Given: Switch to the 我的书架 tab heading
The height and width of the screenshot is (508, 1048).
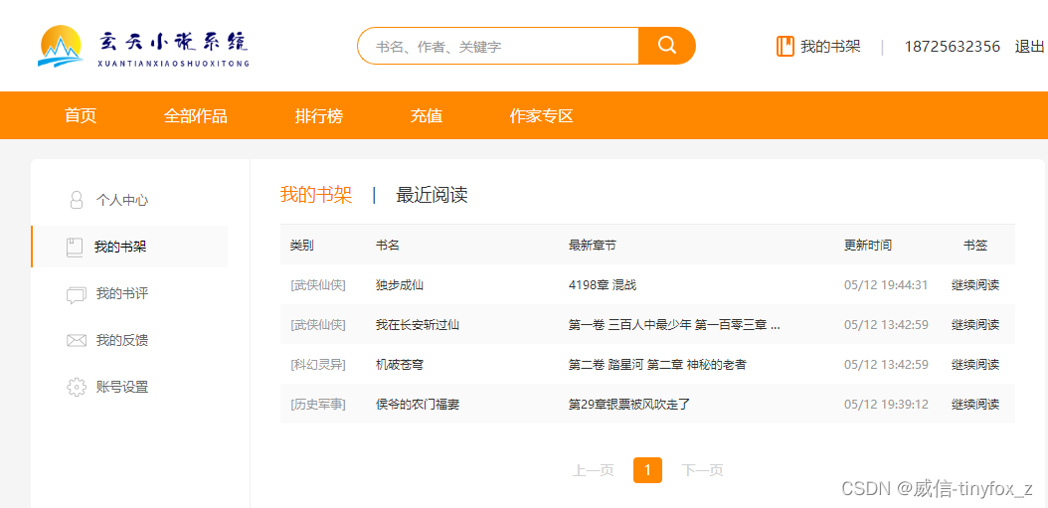Looking at the screenshot, I should [315, 195].
